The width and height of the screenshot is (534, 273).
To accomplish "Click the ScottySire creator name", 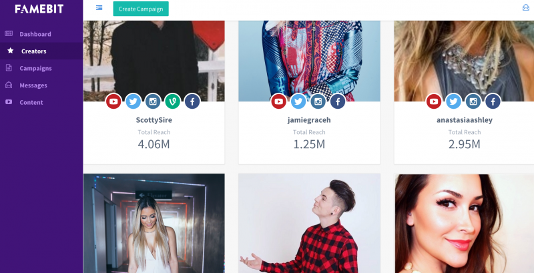I will (154, 120).
